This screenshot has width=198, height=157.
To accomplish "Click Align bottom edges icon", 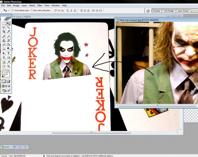I will point(63,11).
